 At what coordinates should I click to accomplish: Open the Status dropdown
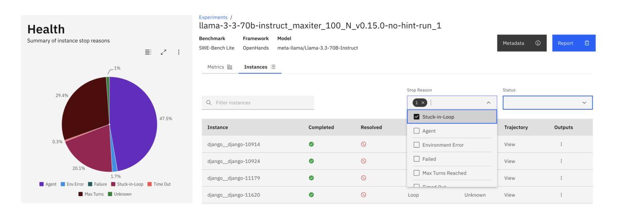click(548, 103)
